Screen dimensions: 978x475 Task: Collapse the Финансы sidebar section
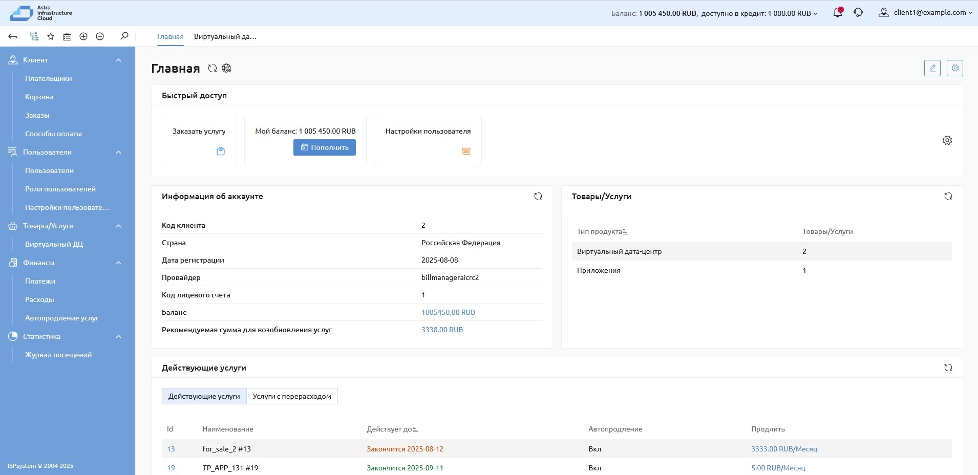pyautogui.click(x=119, y=263)
